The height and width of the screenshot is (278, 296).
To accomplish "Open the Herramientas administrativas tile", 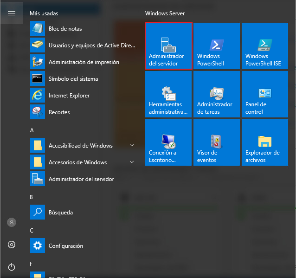I will (x=168, y=94).
